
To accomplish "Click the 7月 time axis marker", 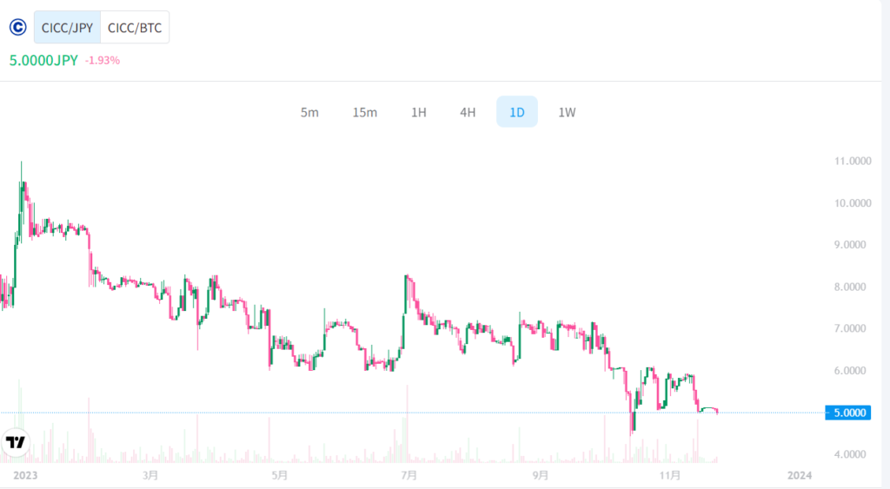I will 408,475.
